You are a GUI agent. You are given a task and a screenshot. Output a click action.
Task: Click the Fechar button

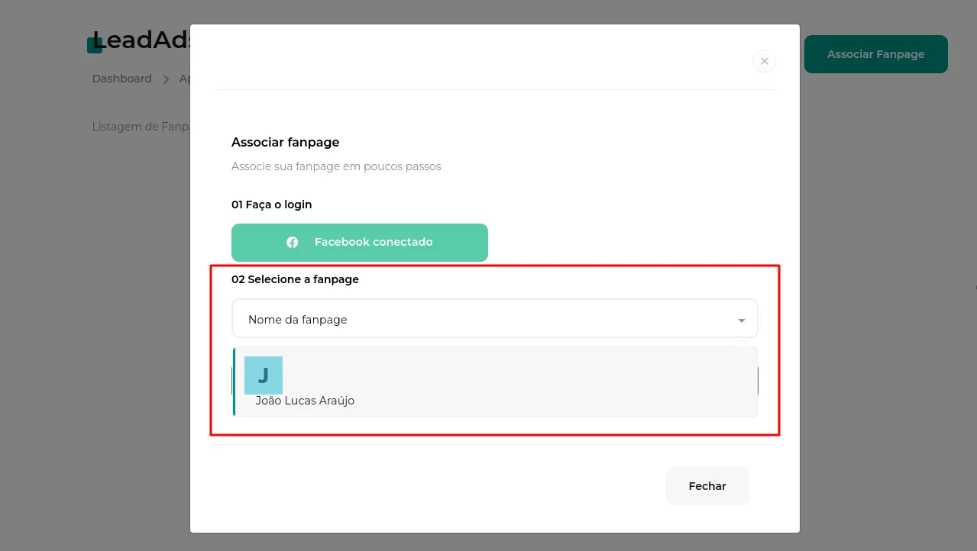pos(707,486)
